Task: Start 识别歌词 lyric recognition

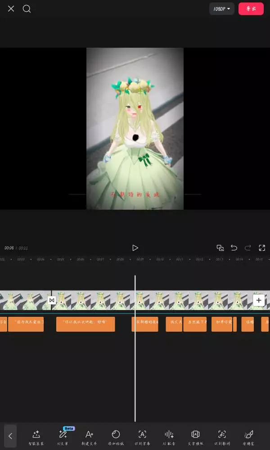Action: pos(222,438)
